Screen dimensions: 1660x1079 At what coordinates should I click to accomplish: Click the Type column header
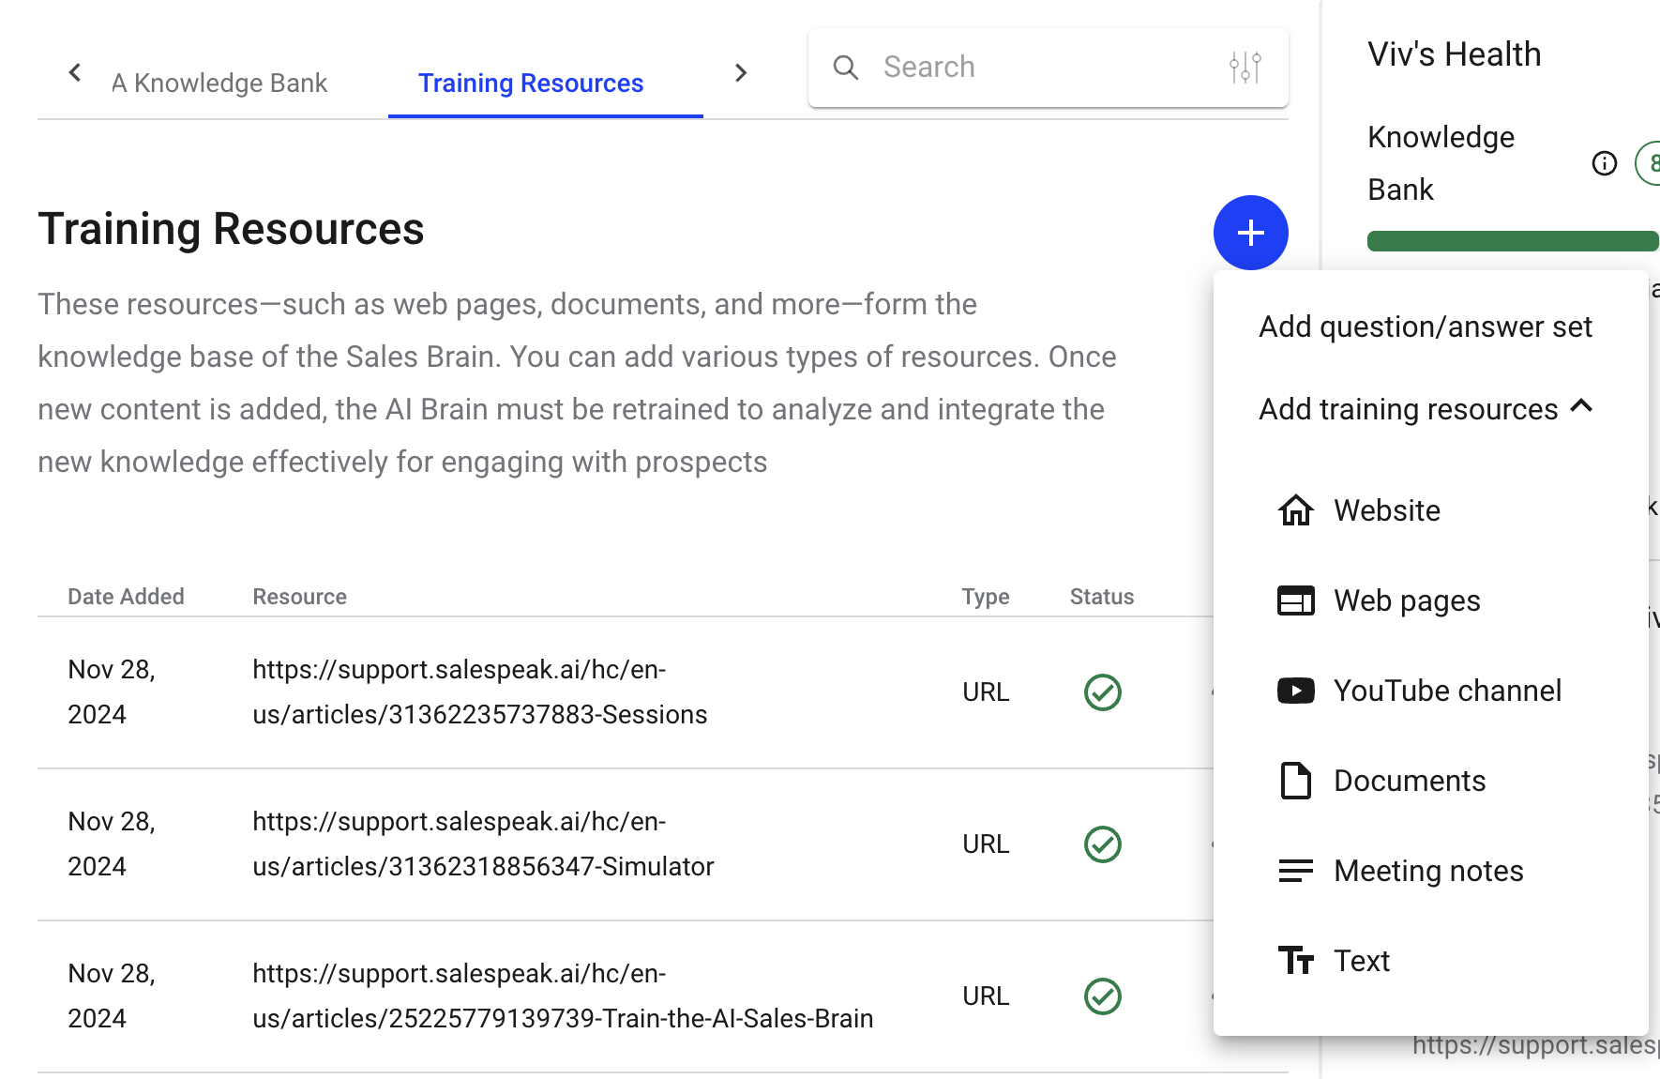(985, 597)
